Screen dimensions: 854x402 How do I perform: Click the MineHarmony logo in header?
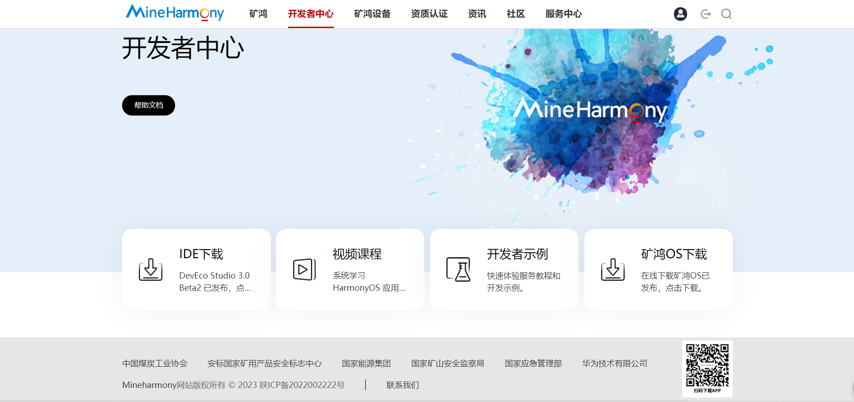(x=175, y=13)
